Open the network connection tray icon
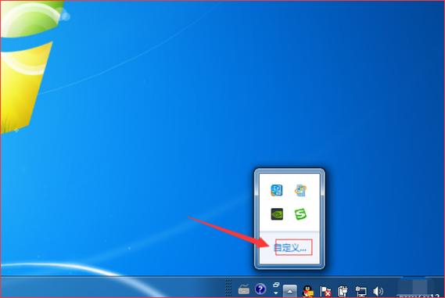Viewport: 445px width, 298px height. [361, 291]
